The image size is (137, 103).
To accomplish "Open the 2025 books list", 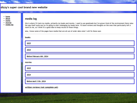I will pyautogui.click(x=29, y=43).
